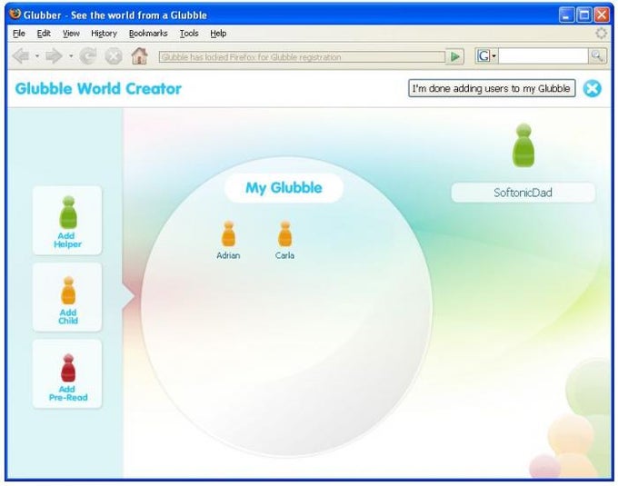This screenshot has width=618, height=486.
Task: Close the Glubble World Creator with blue X
Action: (x=592, y=88)
